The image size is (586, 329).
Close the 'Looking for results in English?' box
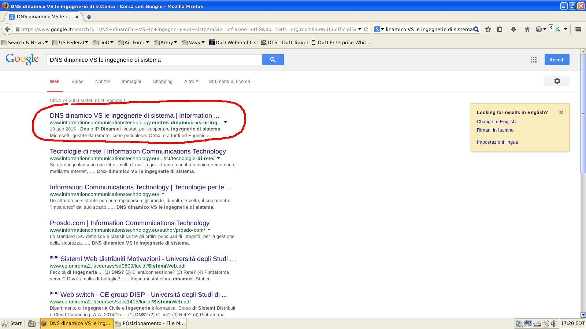click(561, 113)
